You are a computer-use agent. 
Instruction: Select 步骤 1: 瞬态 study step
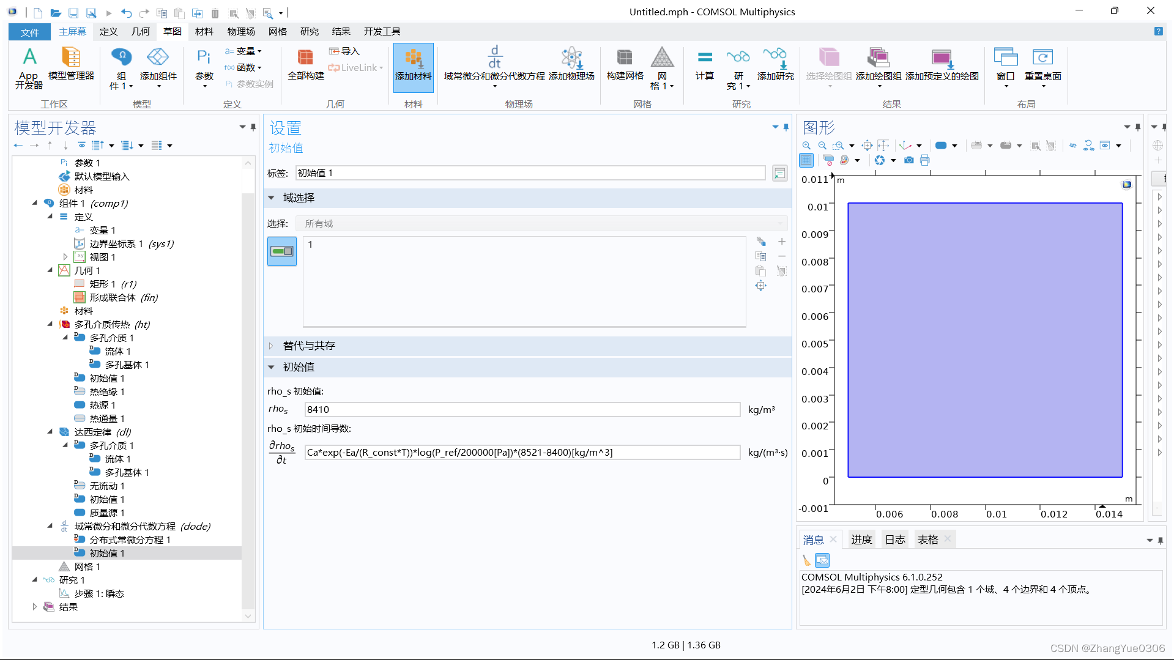click(x=99, y=593)
